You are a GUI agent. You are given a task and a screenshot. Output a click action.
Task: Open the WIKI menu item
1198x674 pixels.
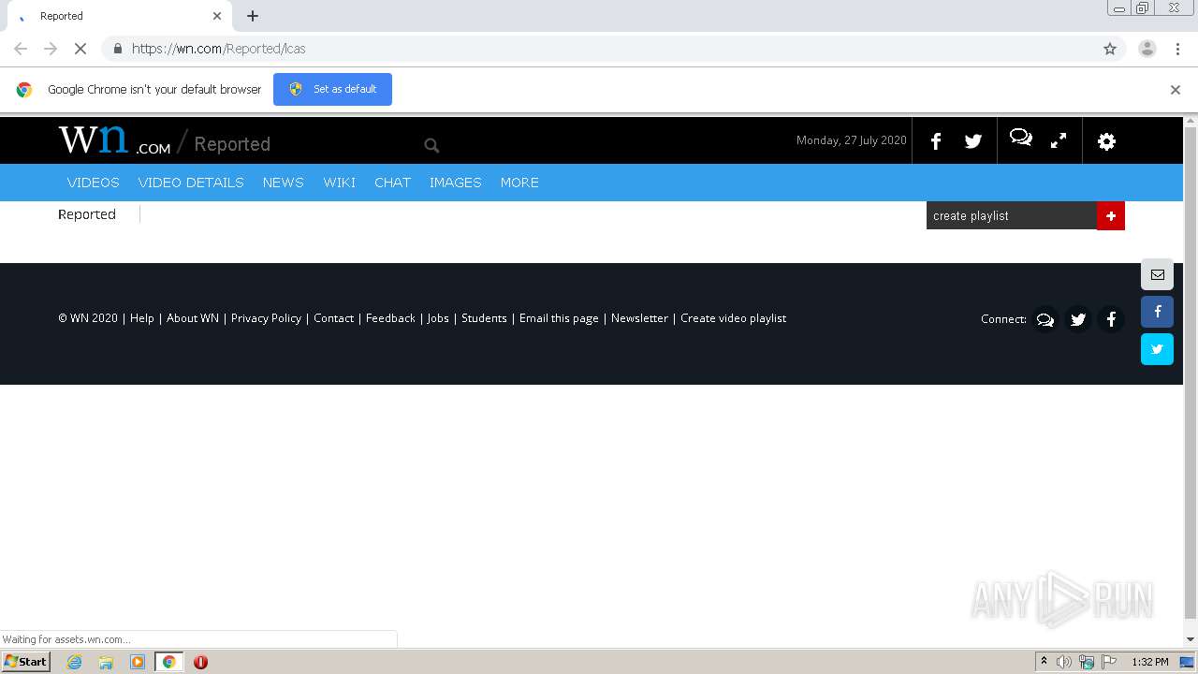[340, 183]
